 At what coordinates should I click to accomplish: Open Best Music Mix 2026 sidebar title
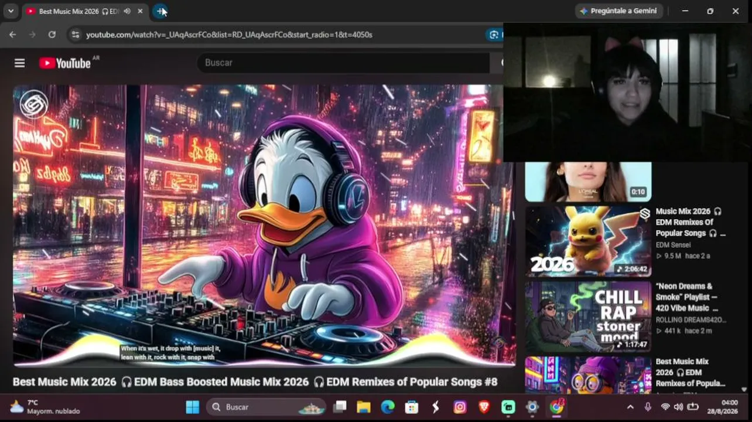(x=691, y=373)
